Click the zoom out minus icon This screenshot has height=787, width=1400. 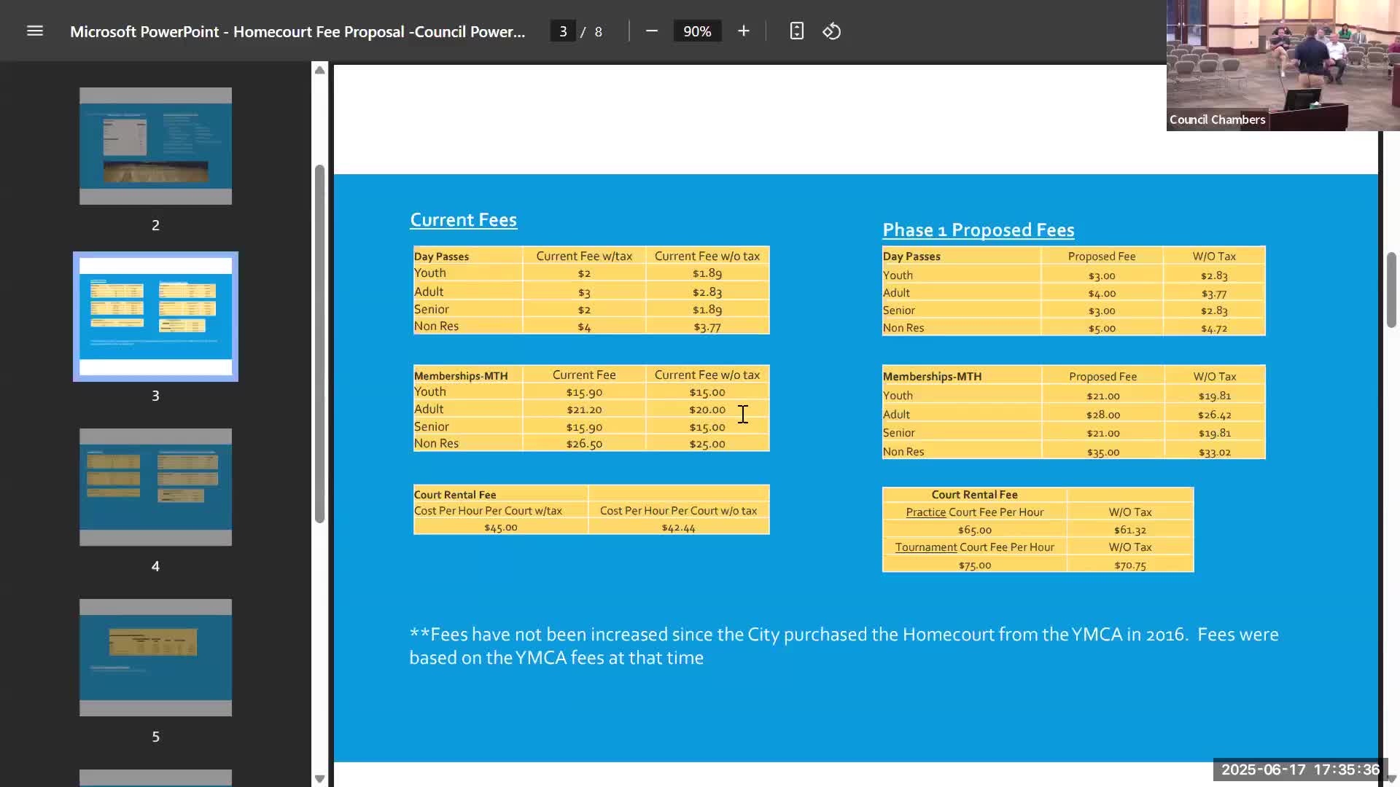652,31
